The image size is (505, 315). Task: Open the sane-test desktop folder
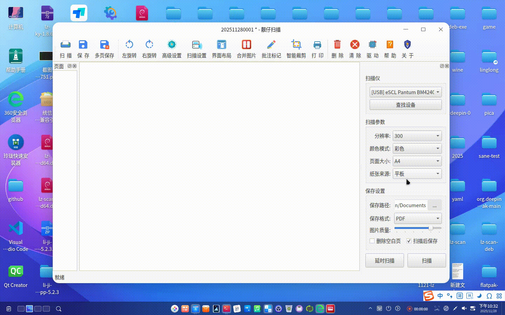pyautogui.click(x=489, y=147)
